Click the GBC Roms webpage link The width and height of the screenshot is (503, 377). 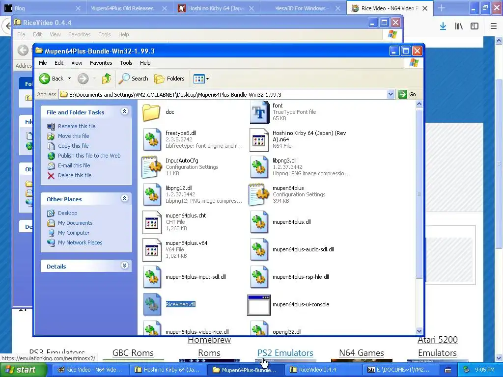pos(133,353)
